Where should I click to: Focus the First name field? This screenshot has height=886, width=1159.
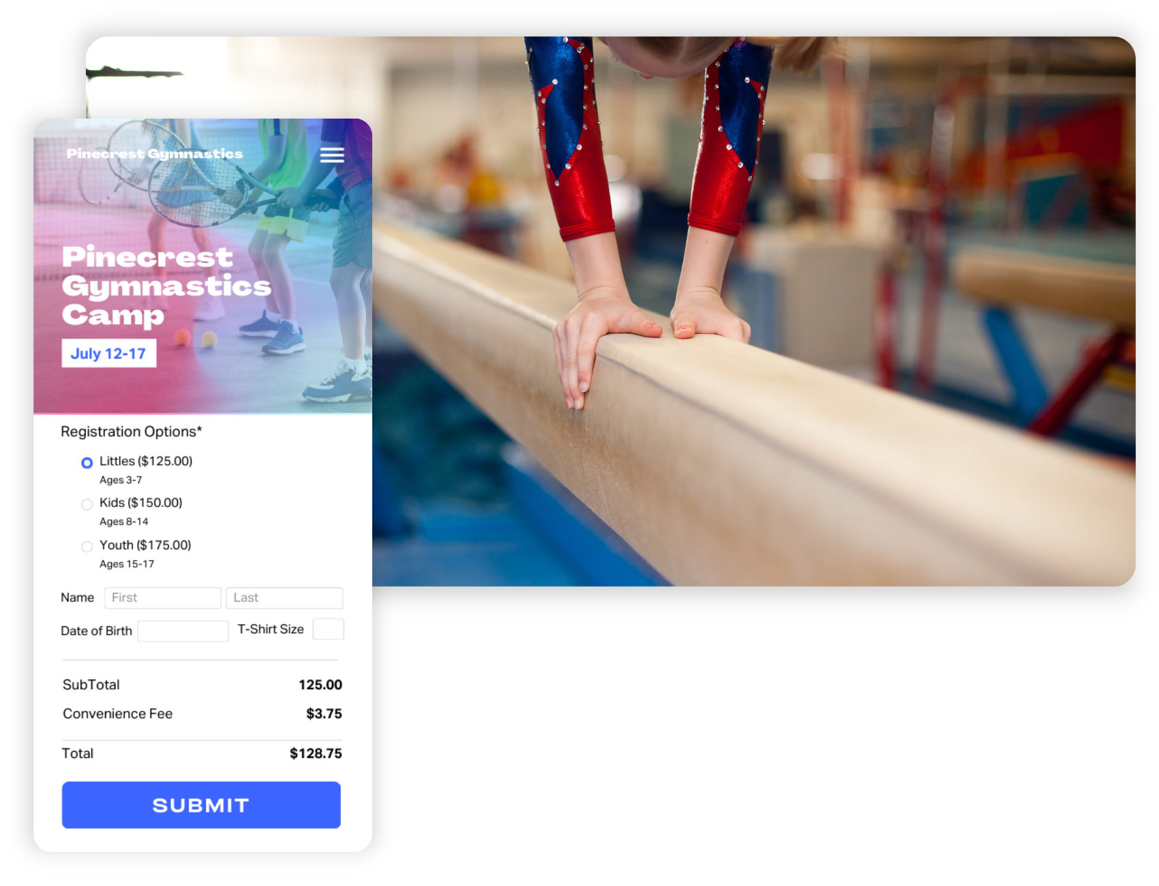[x=162, y=598]
